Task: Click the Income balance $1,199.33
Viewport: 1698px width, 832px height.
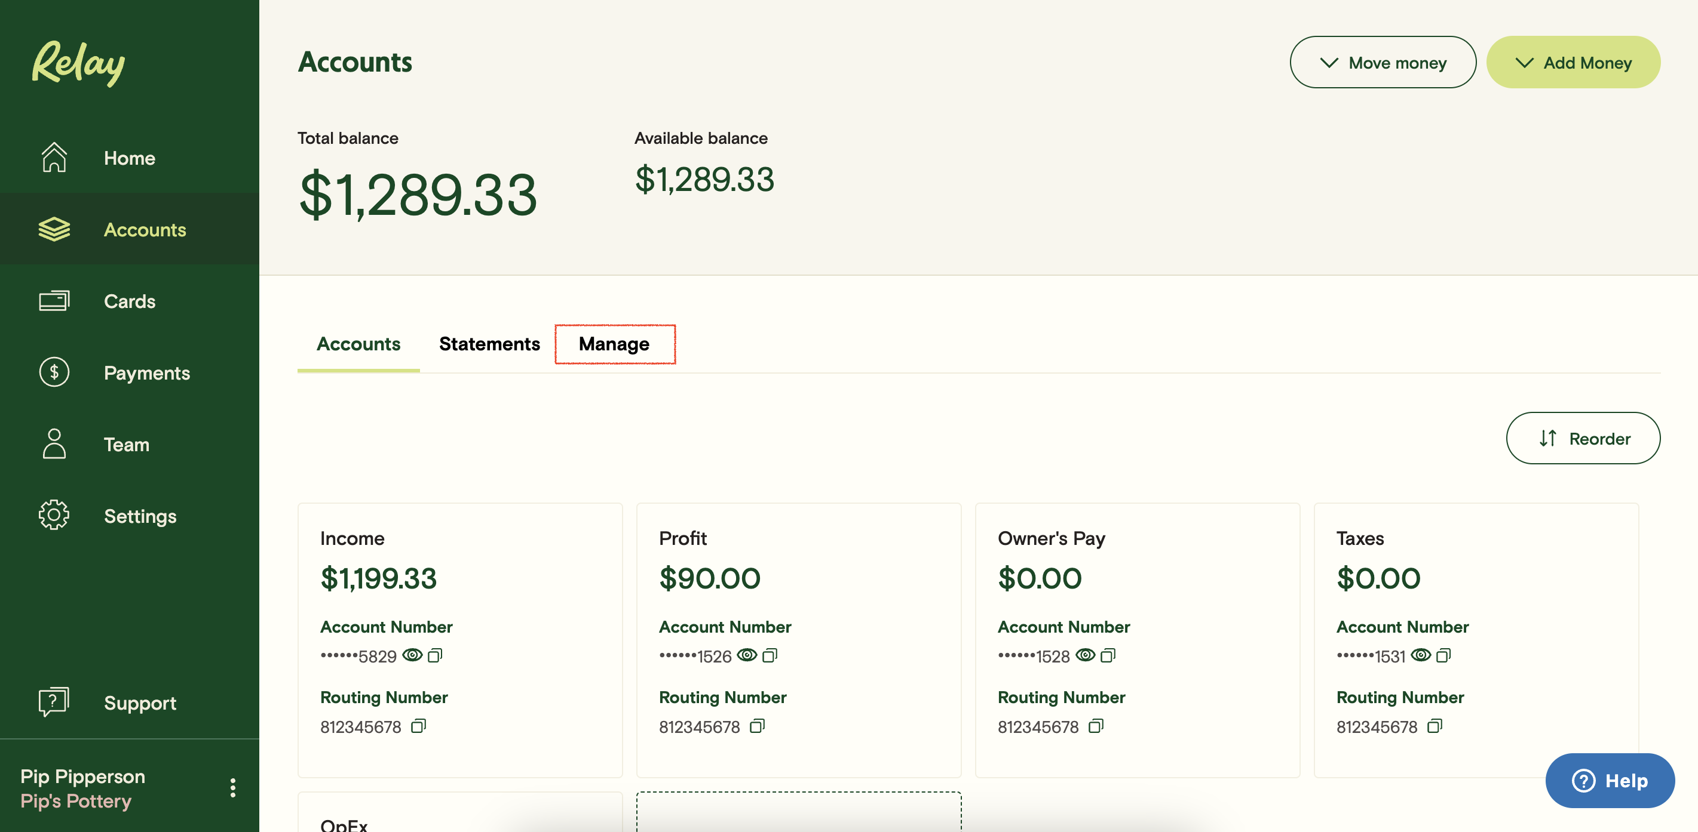Action: [378, 578]
